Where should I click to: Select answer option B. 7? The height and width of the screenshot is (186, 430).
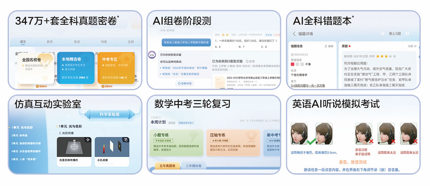pyautogui.click(x=242, y=47)
